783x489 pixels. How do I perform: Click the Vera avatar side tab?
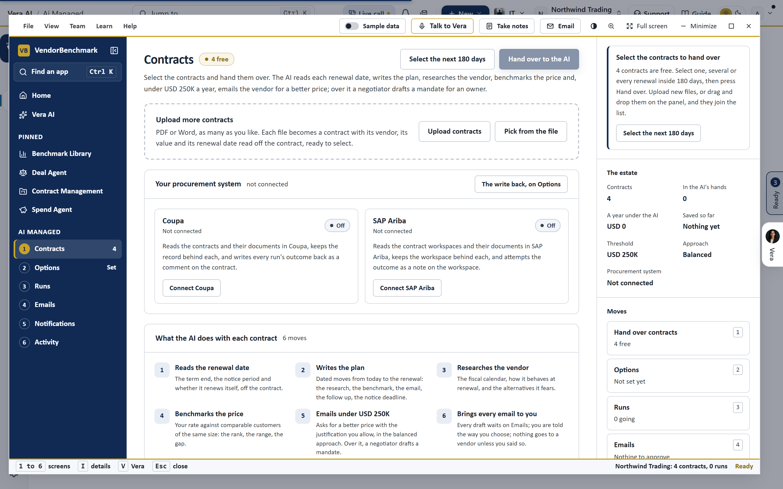coord(773,244)
